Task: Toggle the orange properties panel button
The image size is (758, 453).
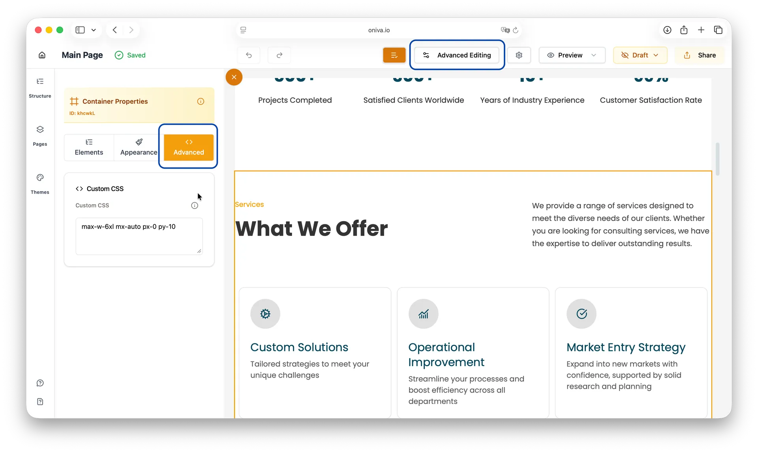Action: pos(394,55)
